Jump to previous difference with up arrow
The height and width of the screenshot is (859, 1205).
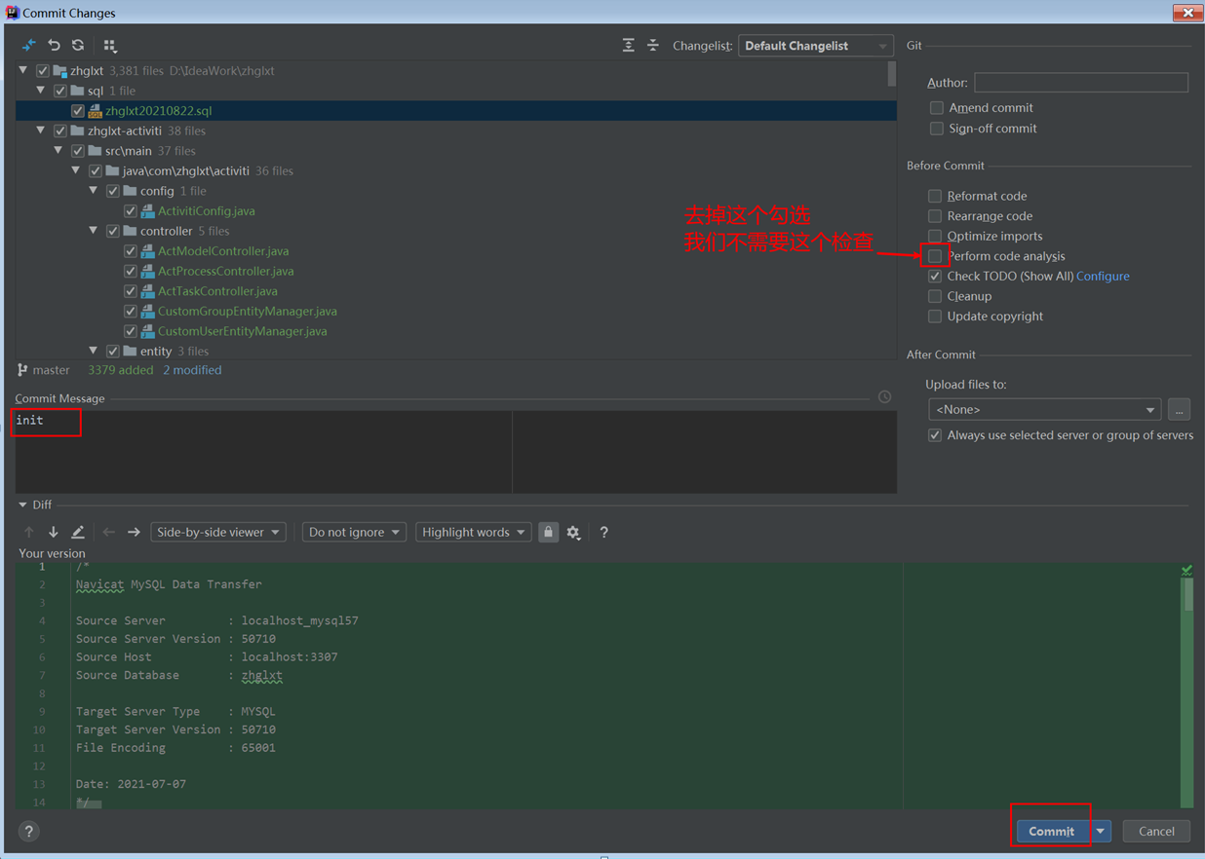[28, 532]
